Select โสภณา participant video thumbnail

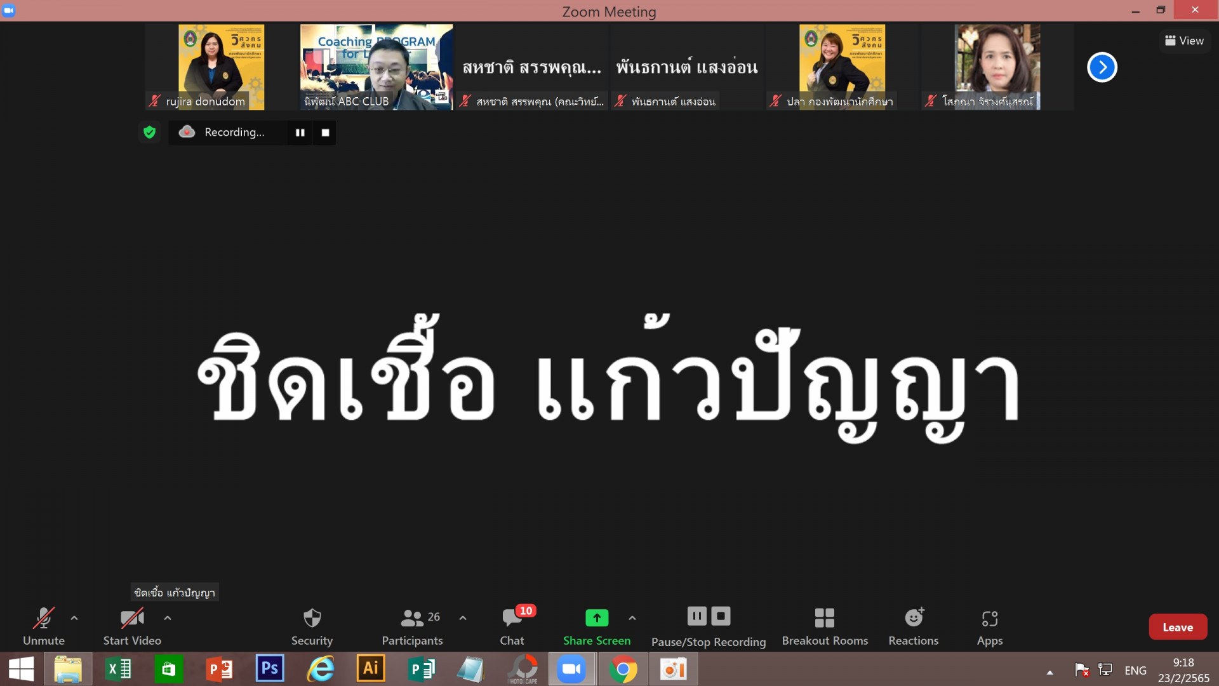(997, 67)
